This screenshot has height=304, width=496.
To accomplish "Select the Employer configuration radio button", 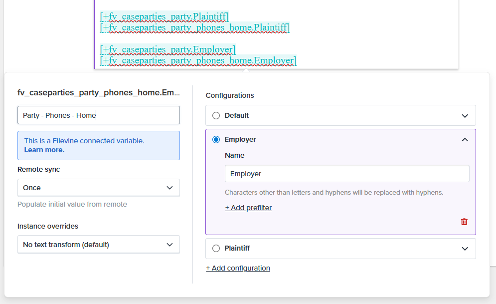I will [x=216, y=140].
